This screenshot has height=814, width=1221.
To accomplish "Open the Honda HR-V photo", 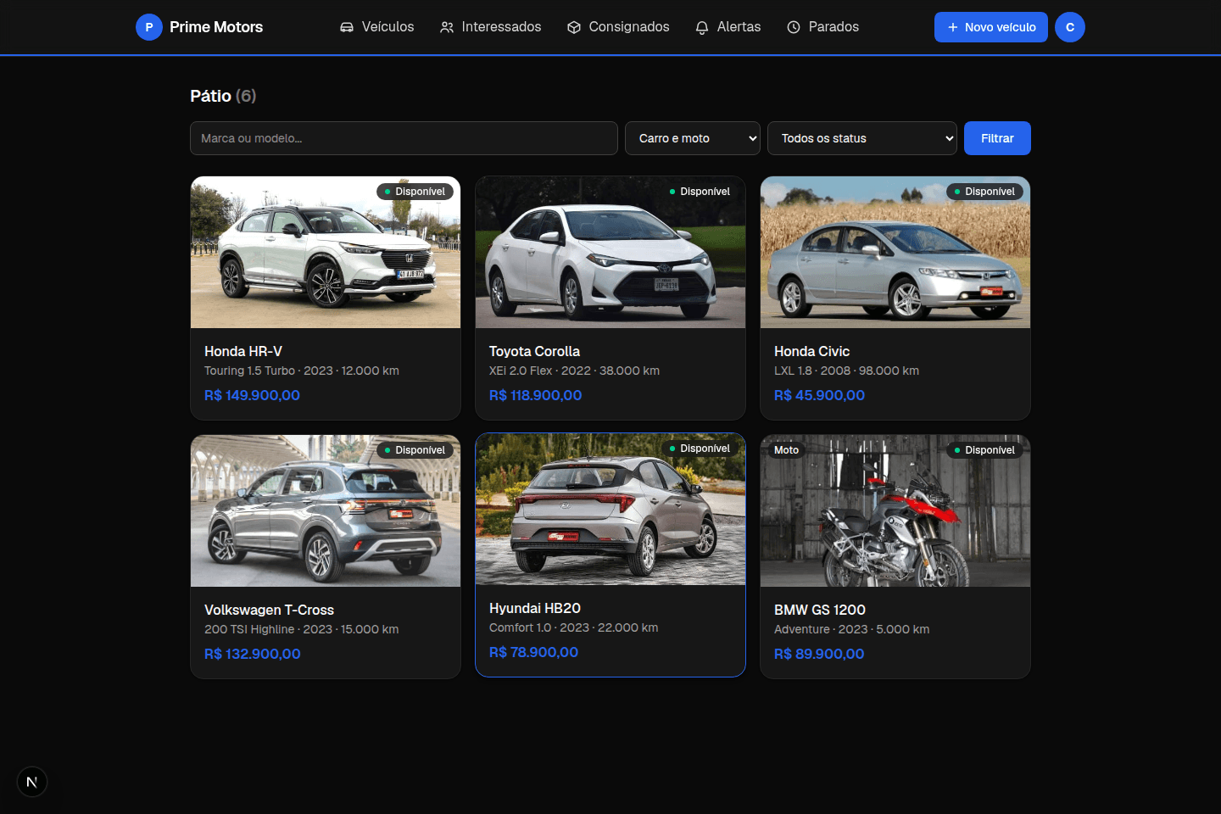I will (x=326, y=252).
